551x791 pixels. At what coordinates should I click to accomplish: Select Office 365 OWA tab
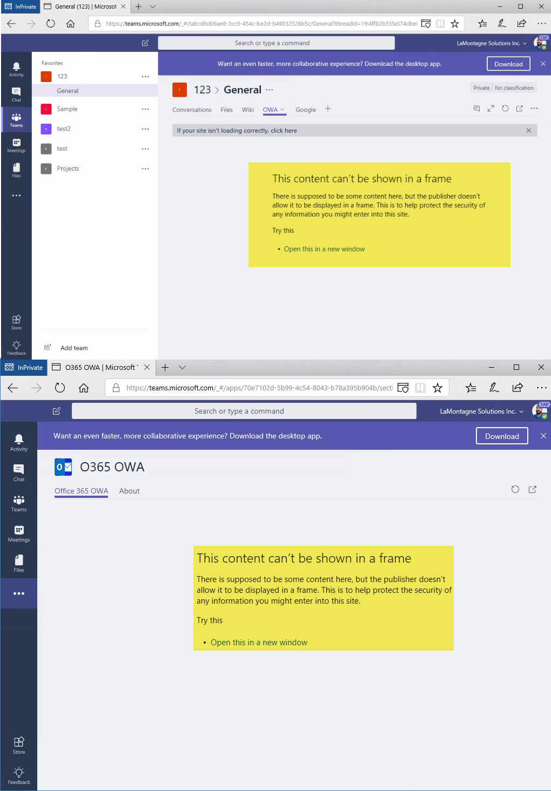[82, 491]
